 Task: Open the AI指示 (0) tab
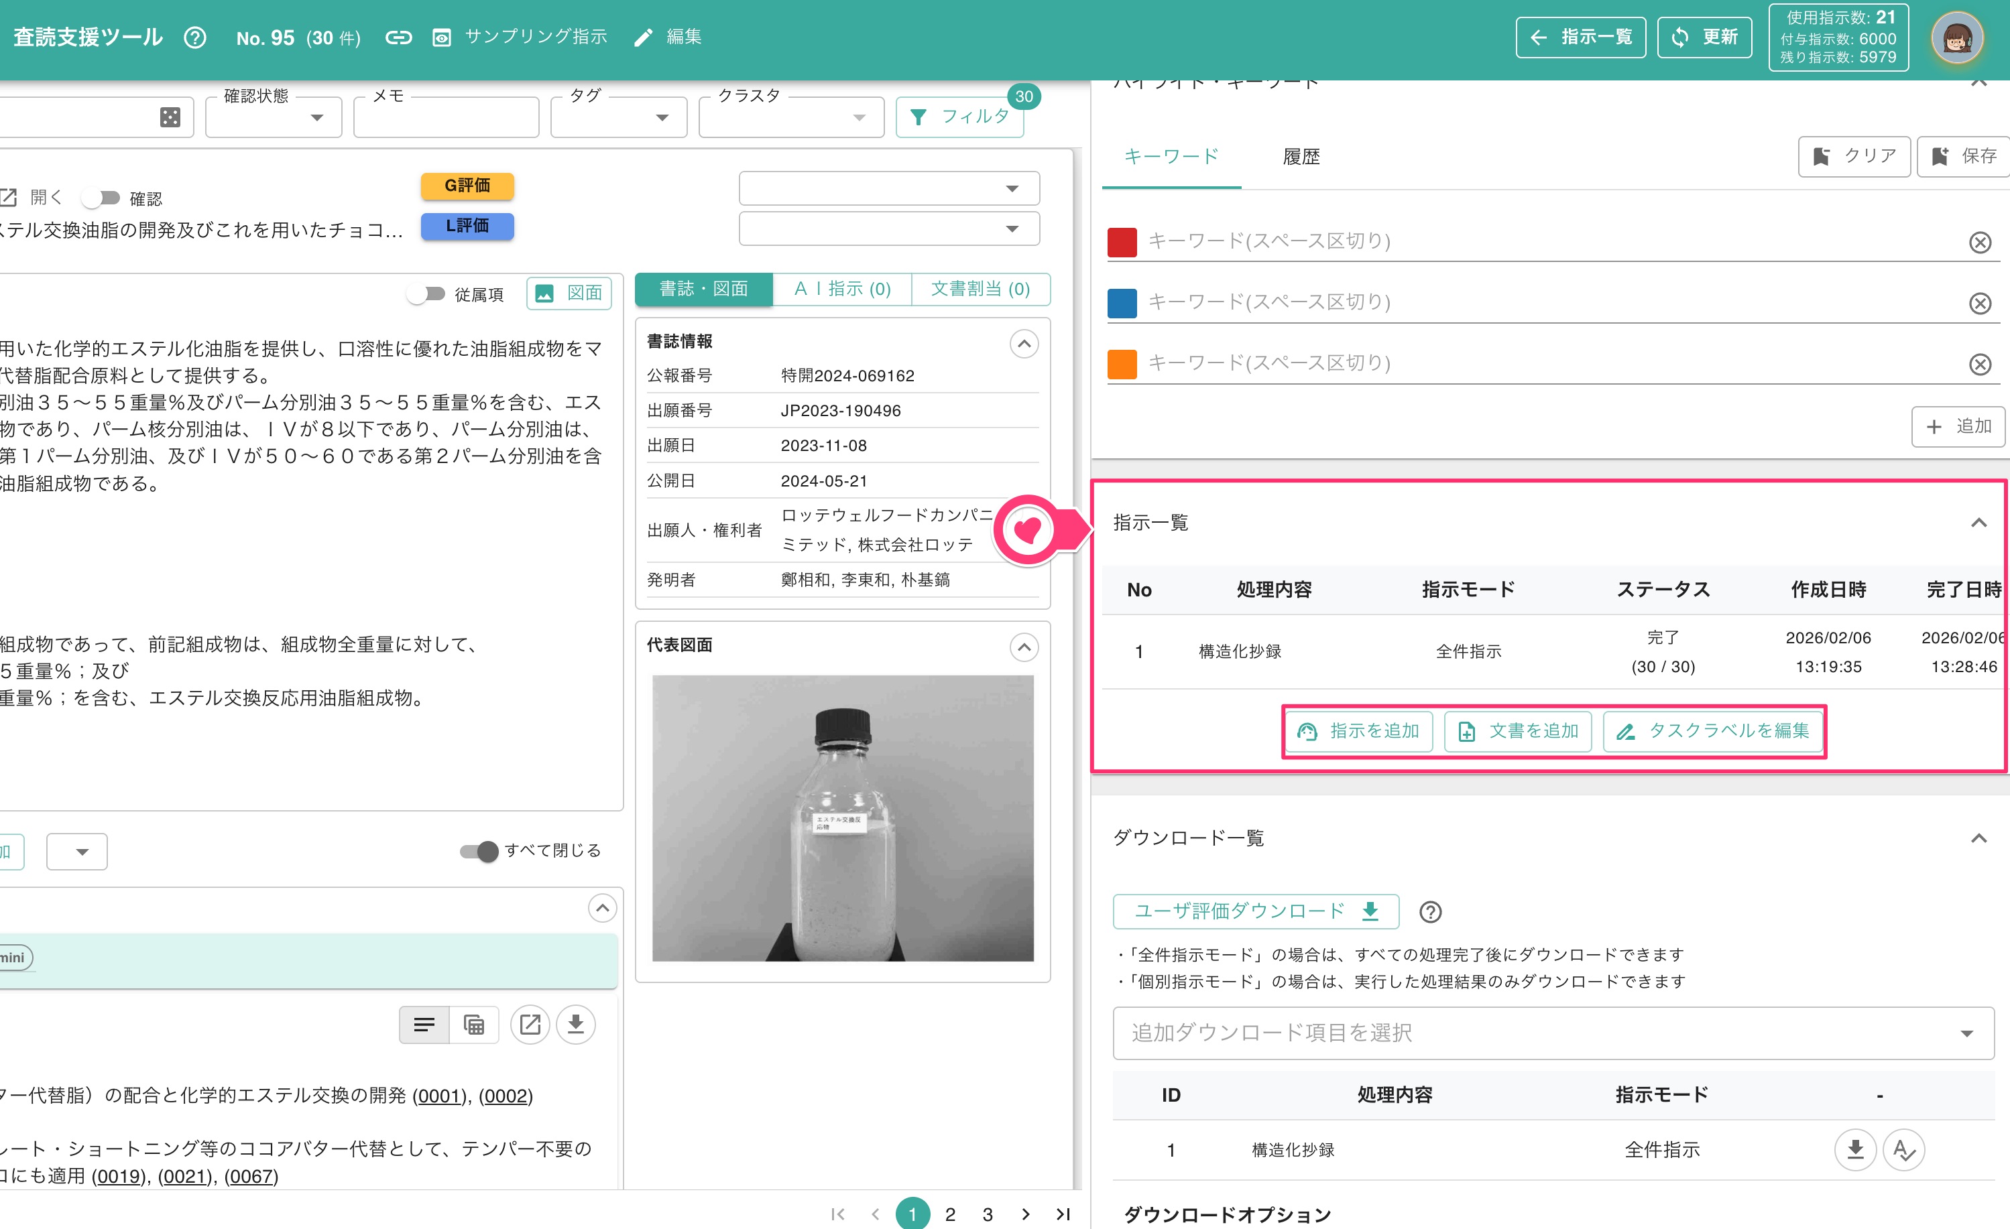(x=842, y=289)
